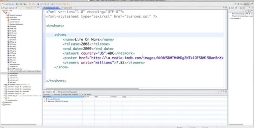Collapse the Java Code project node
The width and height of the screenshot is (254, 128).
pyautogui.click(x=2, y=11)
